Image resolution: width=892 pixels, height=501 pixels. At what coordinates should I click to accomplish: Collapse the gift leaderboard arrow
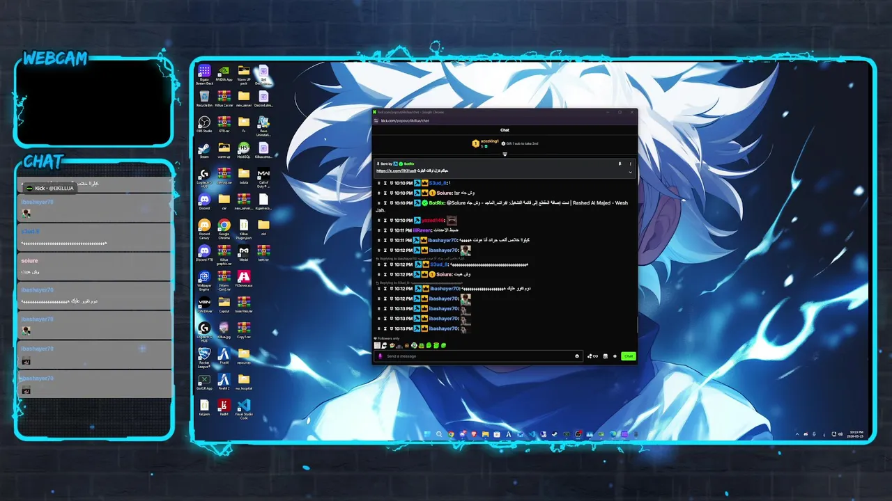(505, 154)
